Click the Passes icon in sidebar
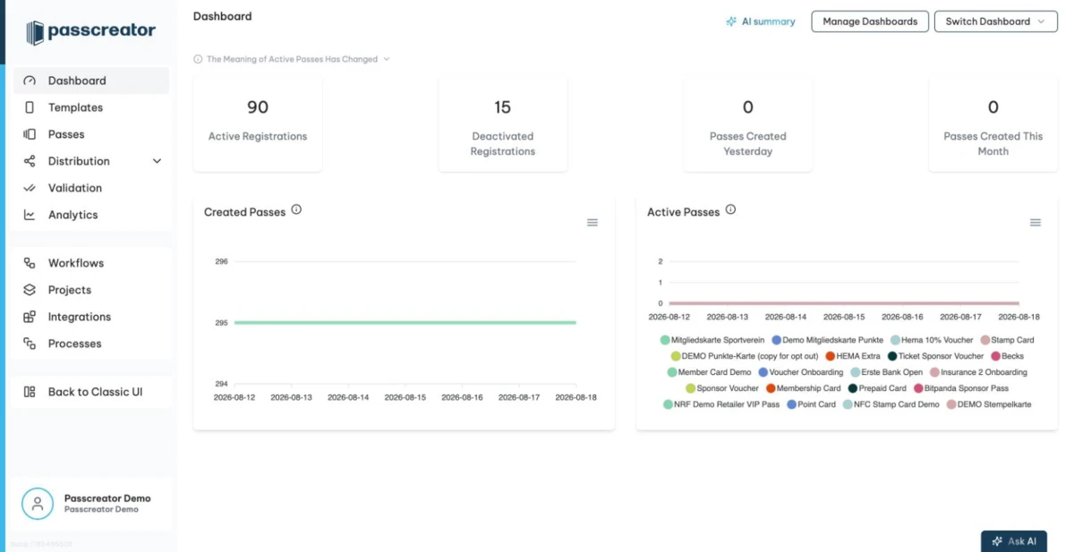 tap(30, 134)
